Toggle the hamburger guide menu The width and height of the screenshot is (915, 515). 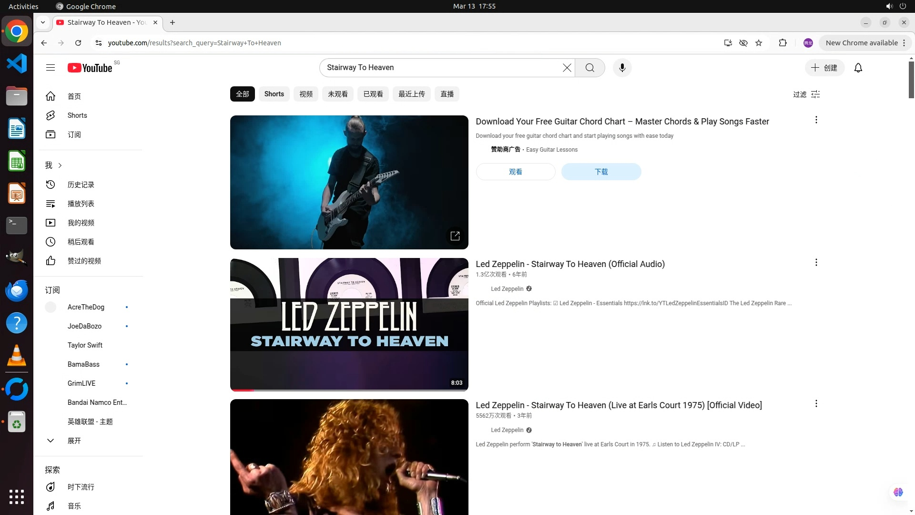coord(51,68)
